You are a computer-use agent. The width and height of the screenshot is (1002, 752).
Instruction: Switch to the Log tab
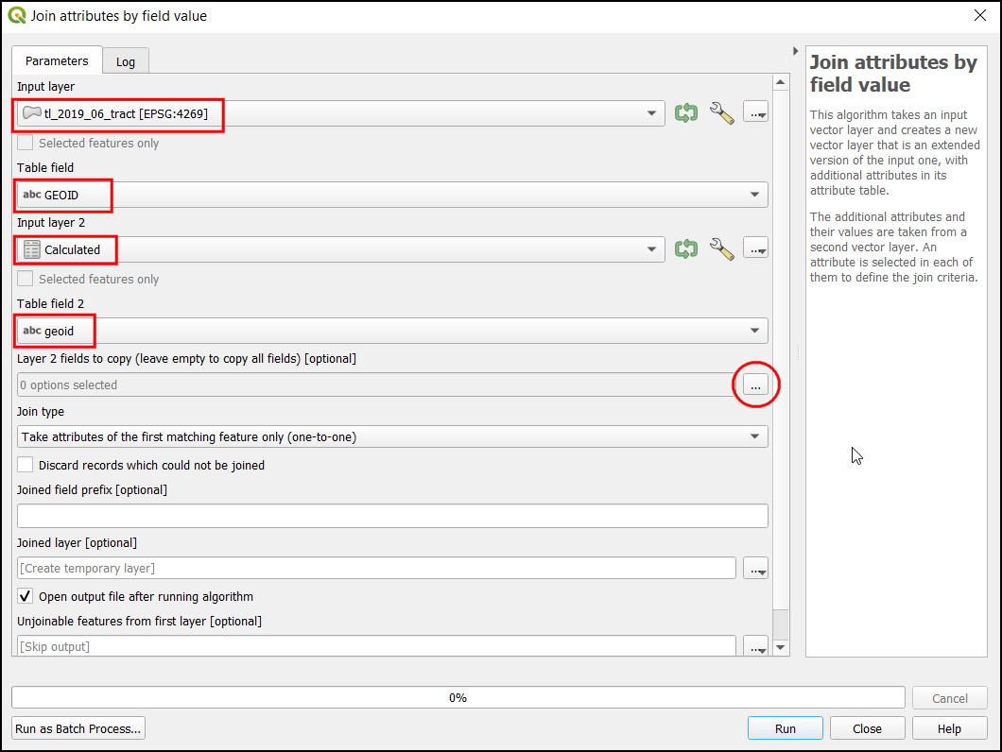(x=126, y=61)
